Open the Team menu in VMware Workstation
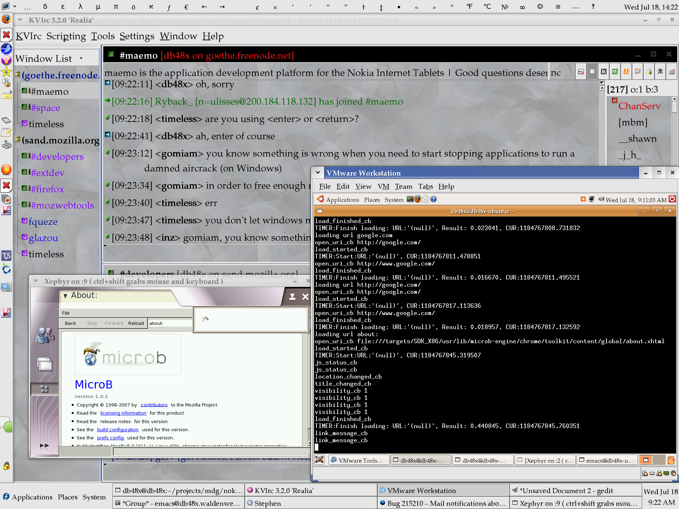The width and height of the screenshot is (679, 509). point(404,186)
